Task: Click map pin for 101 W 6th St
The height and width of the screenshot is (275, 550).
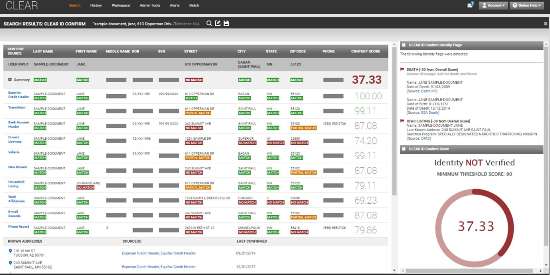Action: 10,251
